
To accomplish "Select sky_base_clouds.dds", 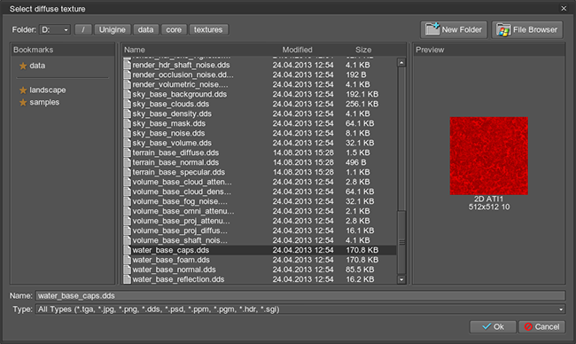I will point(260,104).
